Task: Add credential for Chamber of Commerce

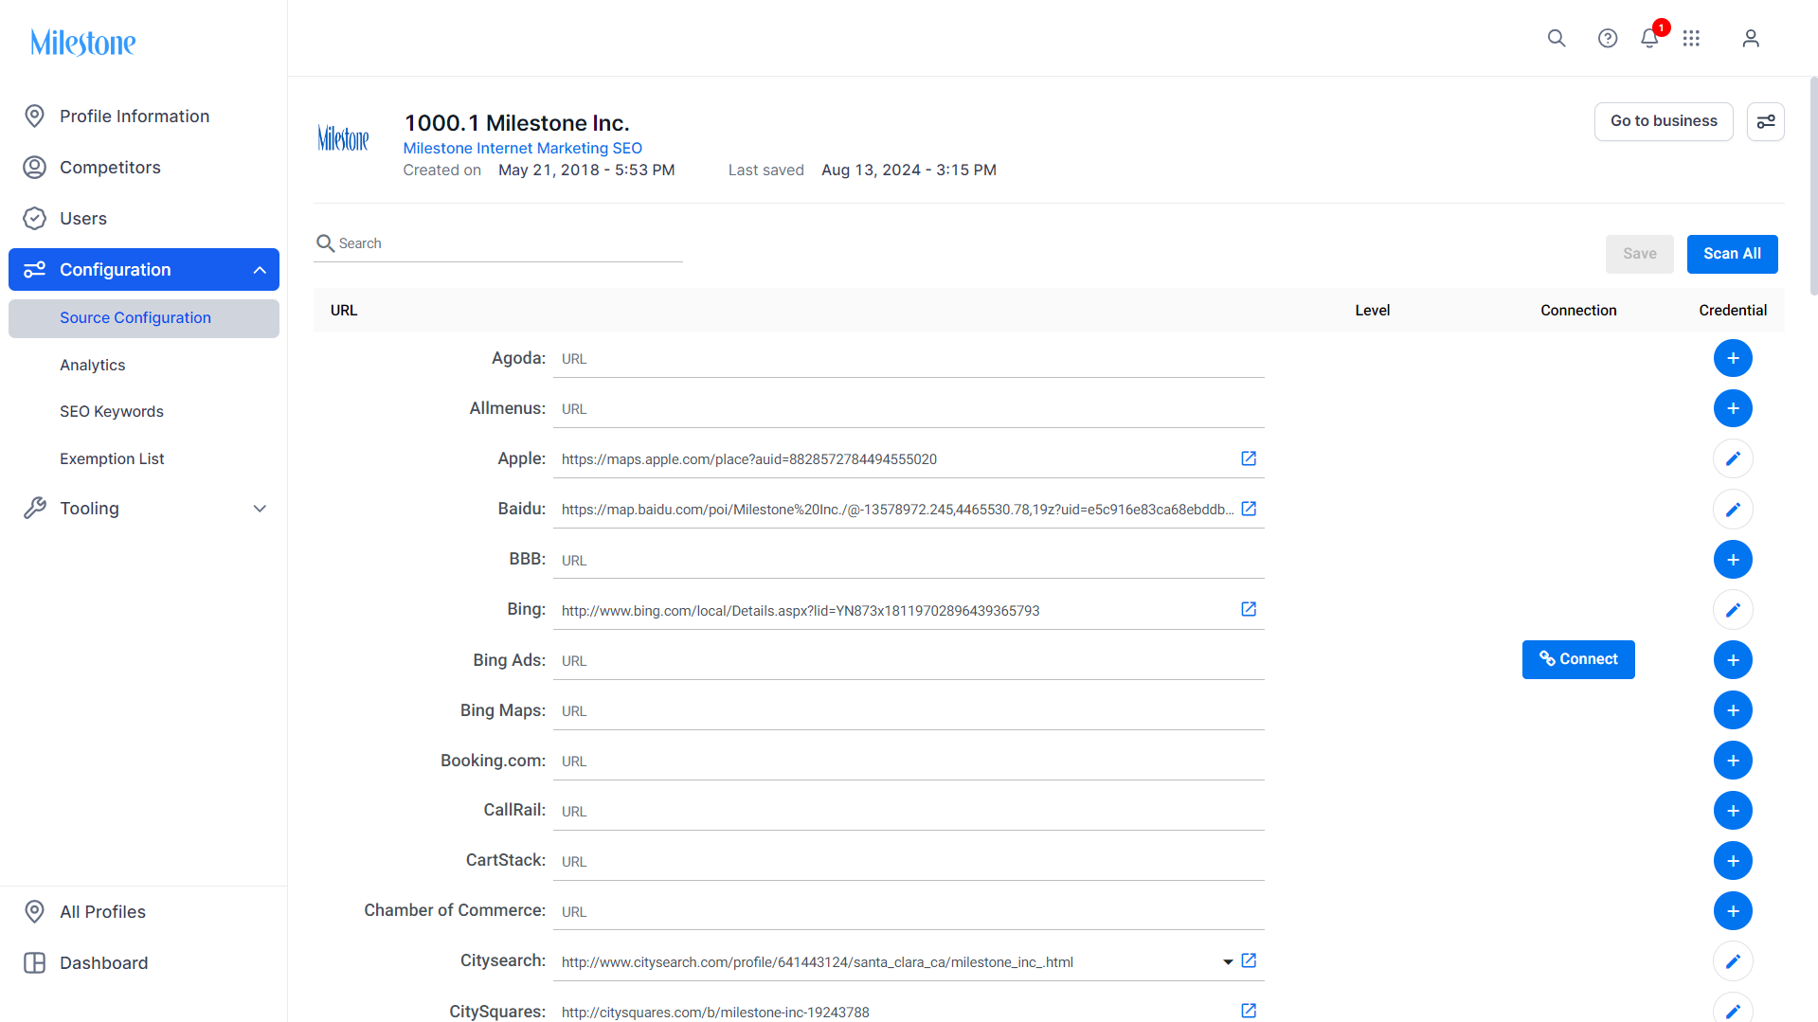Action: pos(1733,911)
